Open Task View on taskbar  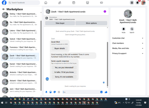[6, 103]
